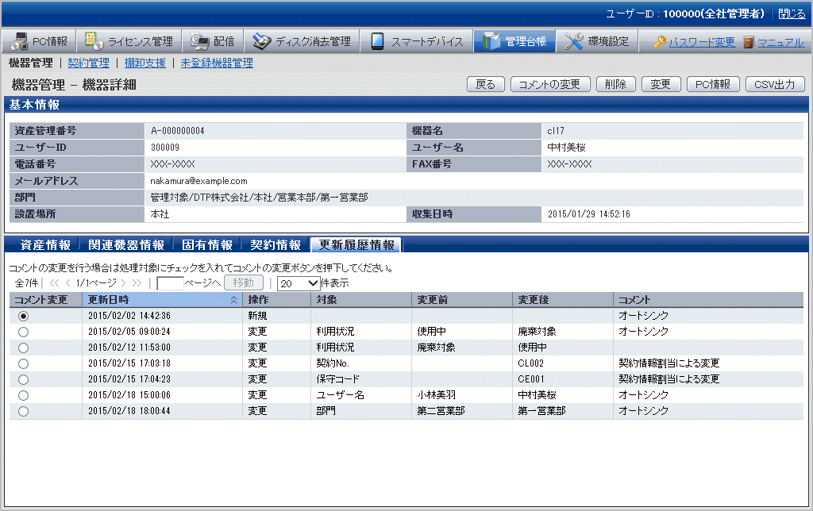813x511 pixels.
Task: Open the スマートデバイス icon
Action: click(x=378, y=42)
